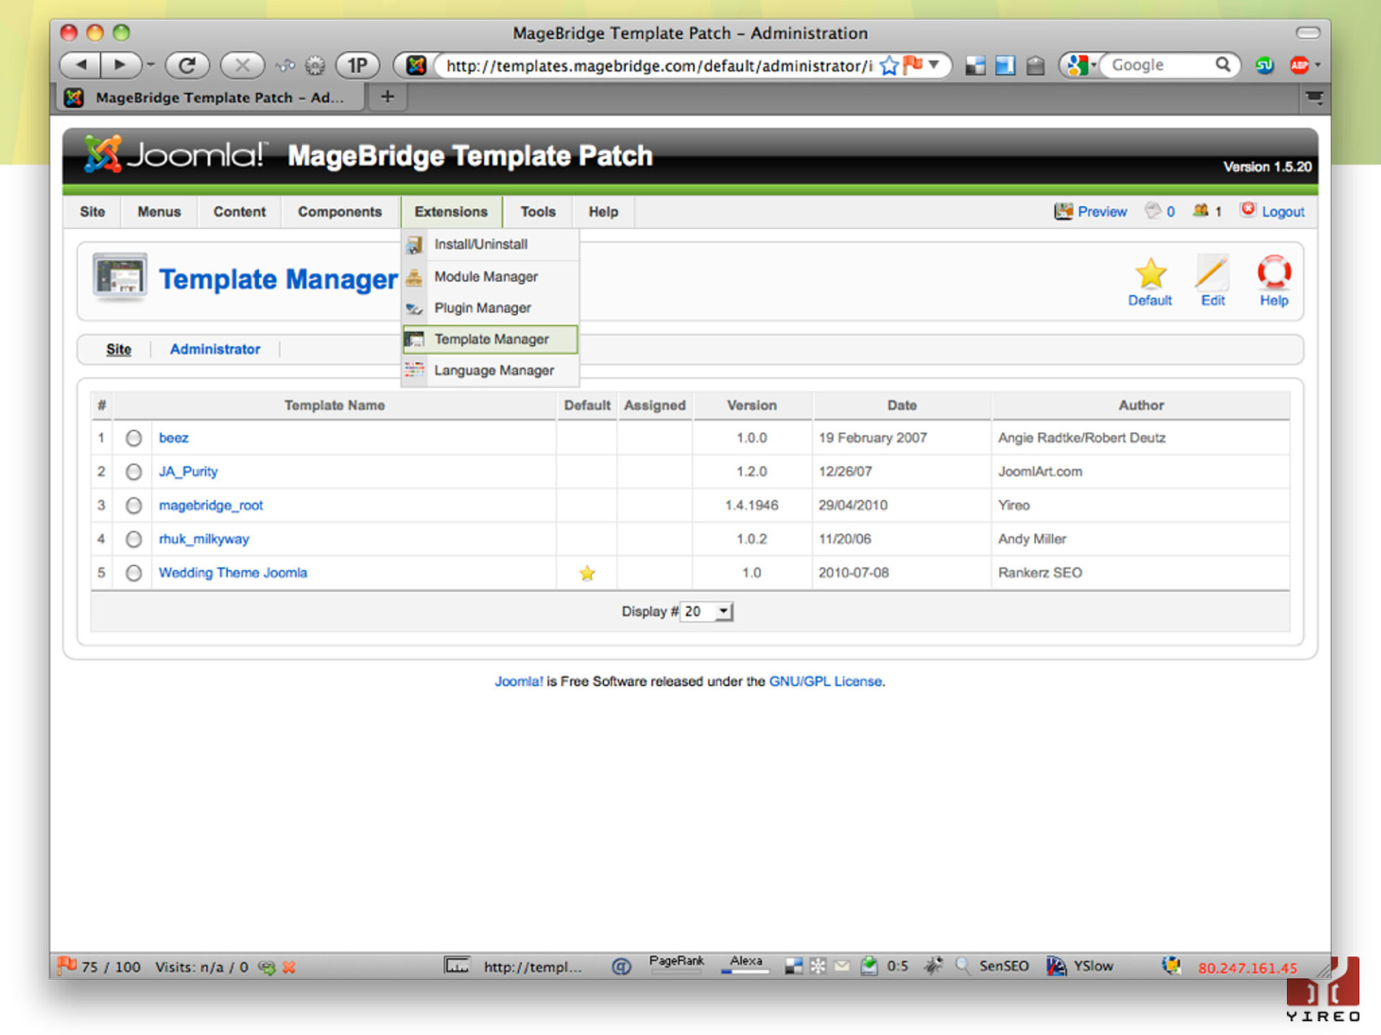The height and width of the screenshot is (1035, 1381).
Task: Open a new browser tab
Action: [388, 97]
